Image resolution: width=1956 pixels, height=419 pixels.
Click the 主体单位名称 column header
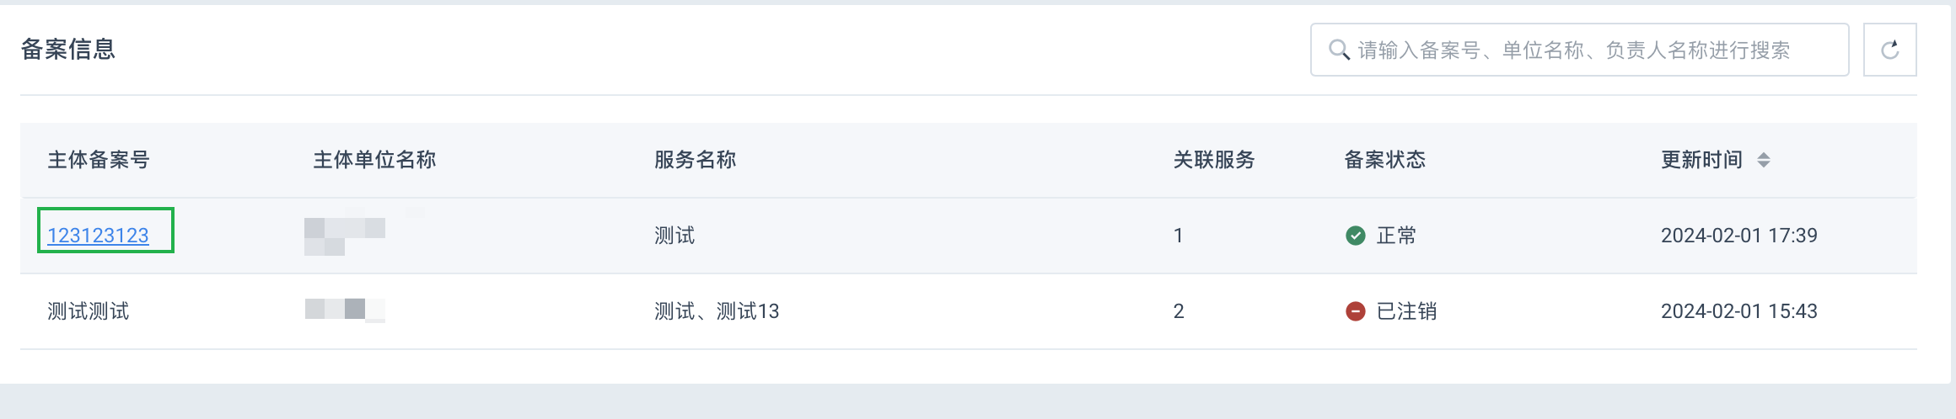tap(374, 160)
